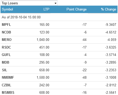Screen dimensions: 118x95
Task: Sort by the LTP column header
Action: pyautogui.click(x=46, y=9)
